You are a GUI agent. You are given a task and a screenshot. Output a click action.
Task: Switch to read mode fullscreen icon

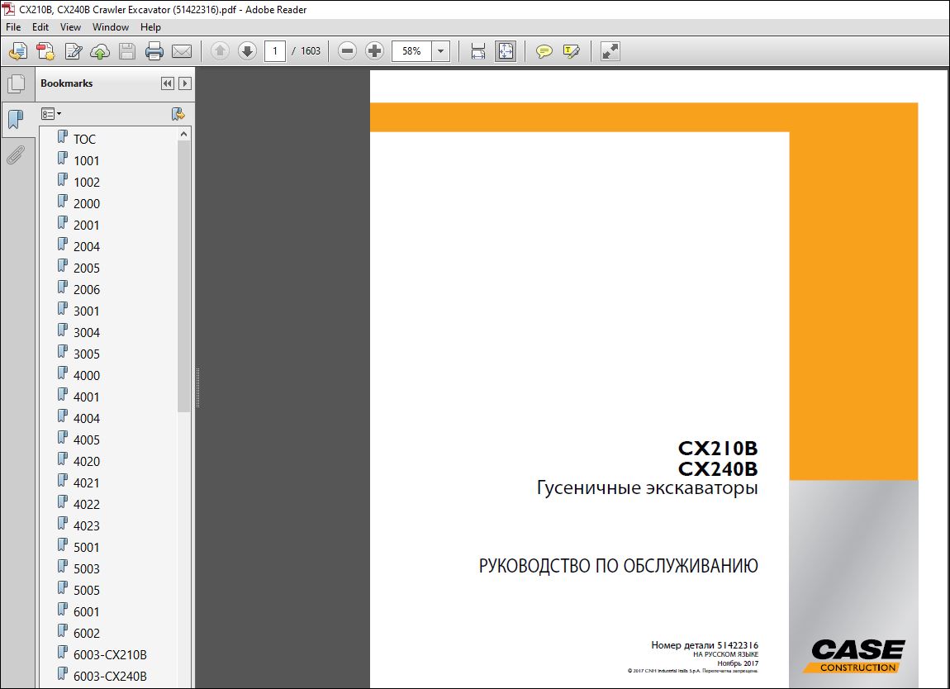pos(610,51)
